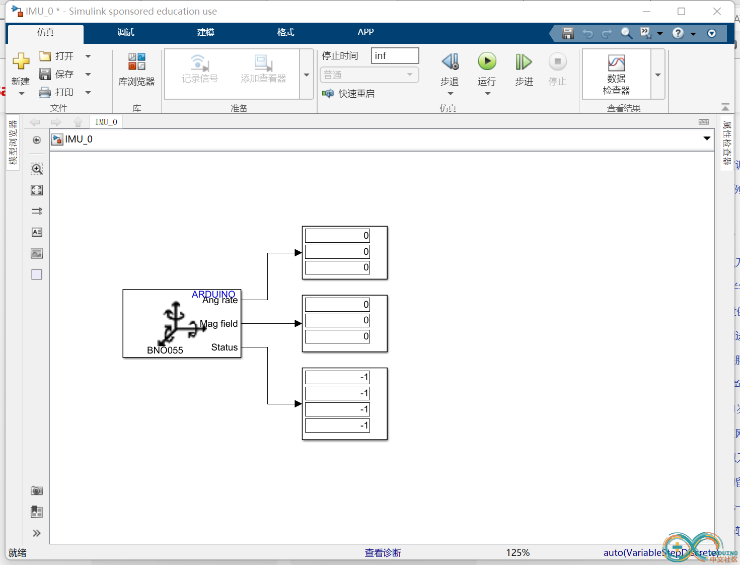The height and width of the screenshot is (565, 740).
Task: Expand the 打印 dropdown arrow
Action: tap(88, 93)
